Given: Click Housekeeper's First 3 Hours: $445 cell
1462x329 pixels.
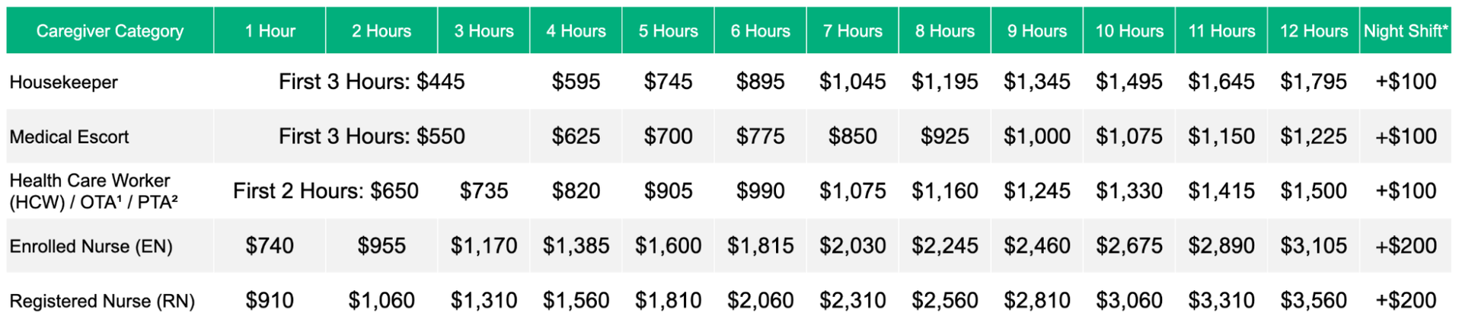Looking at the screenshot, I should click(372, 81).
